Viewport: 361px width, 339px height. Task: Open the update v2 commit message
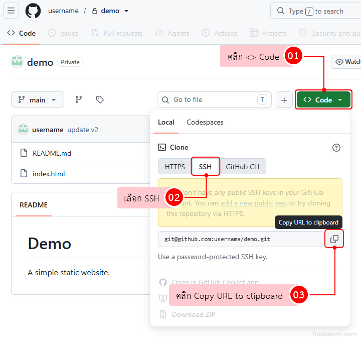click(83, 130)
